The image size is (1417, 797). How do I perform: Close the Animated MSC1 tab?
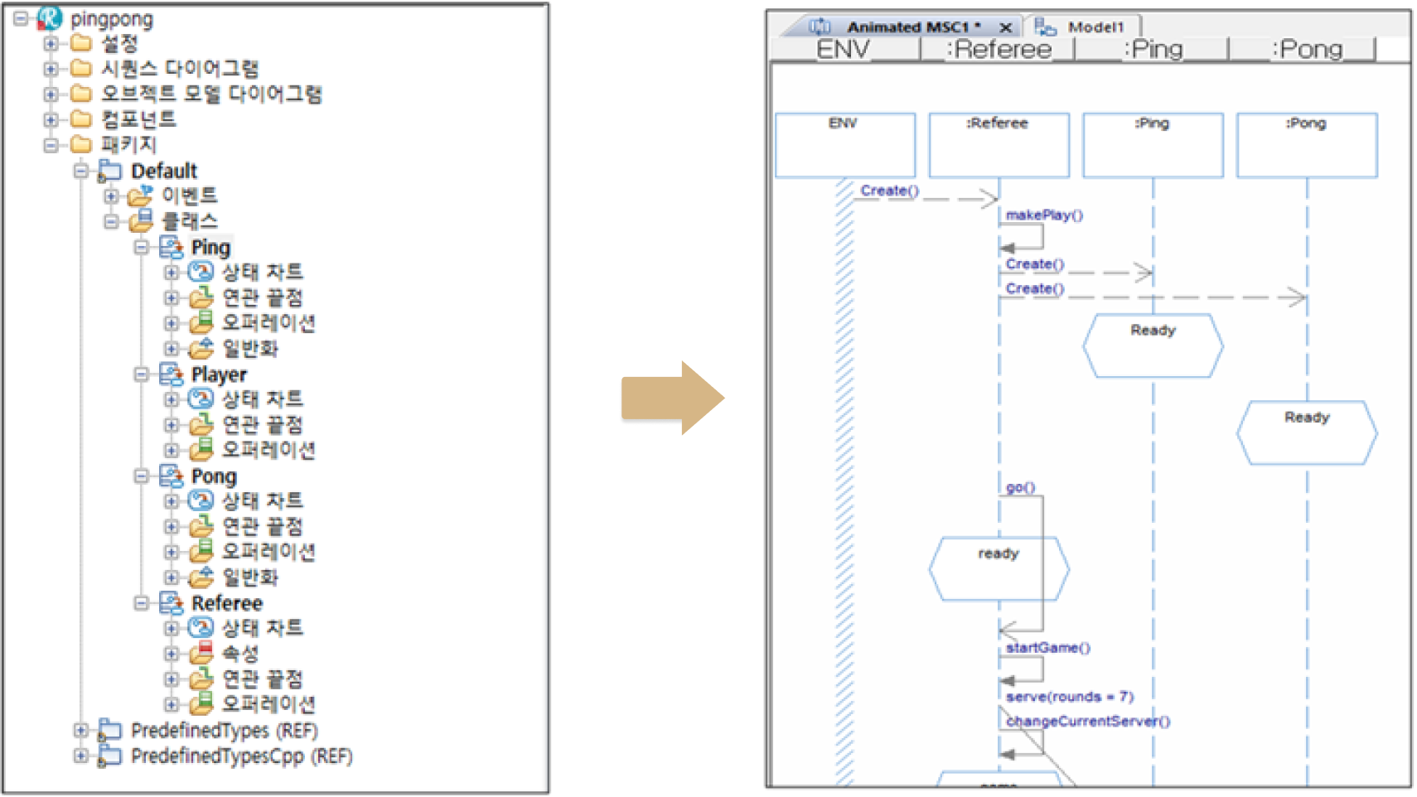(x=1005, y=27)
